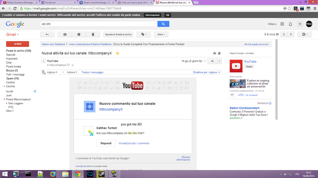Switch to the Steam Card Exchange tab
Screen dimensions: 318x178
point(96,2)
